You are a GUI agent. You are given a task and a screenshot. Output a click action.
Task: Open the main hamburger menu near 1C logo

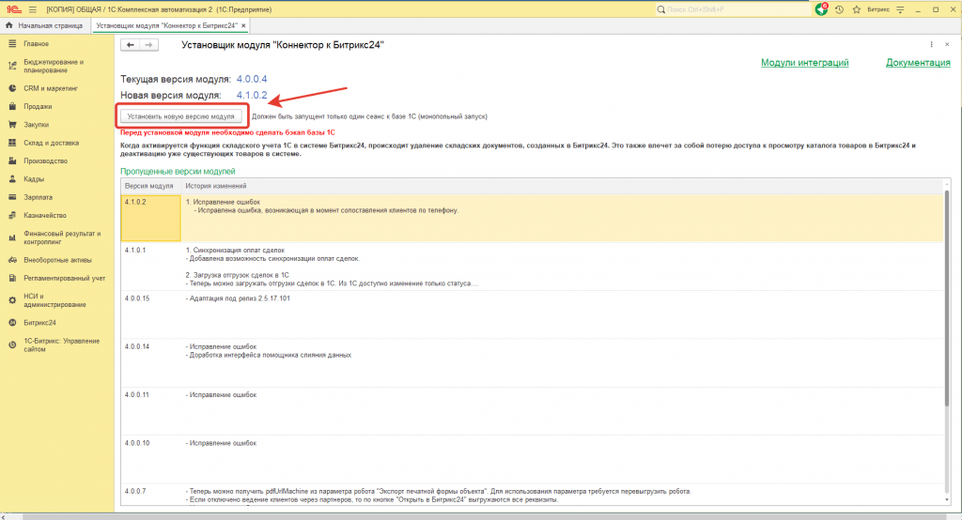coord(31,8)
